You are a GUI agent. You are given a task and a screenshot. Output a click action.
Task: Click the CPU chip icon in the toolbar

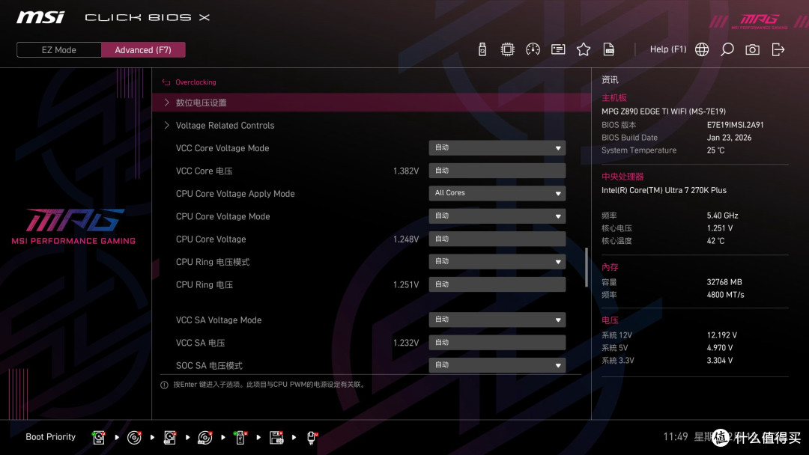[508, 49]
